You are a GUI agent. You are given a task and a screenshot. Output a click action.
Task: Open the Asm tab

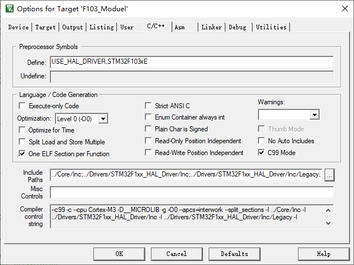point(180,27)
